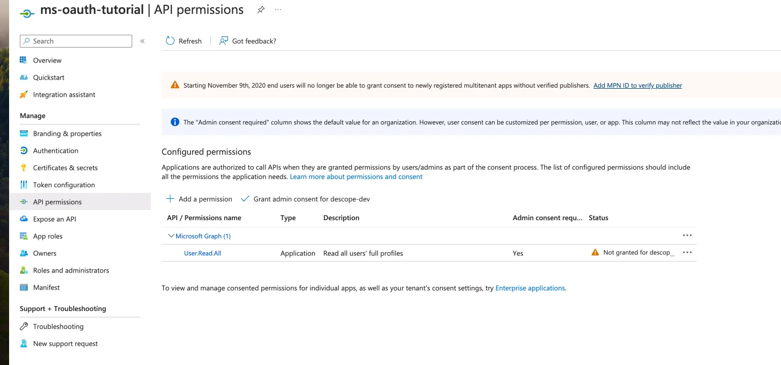Open Learn more about permissions and consent link
This screenshot has width=781, height=365.
[356, 177]
